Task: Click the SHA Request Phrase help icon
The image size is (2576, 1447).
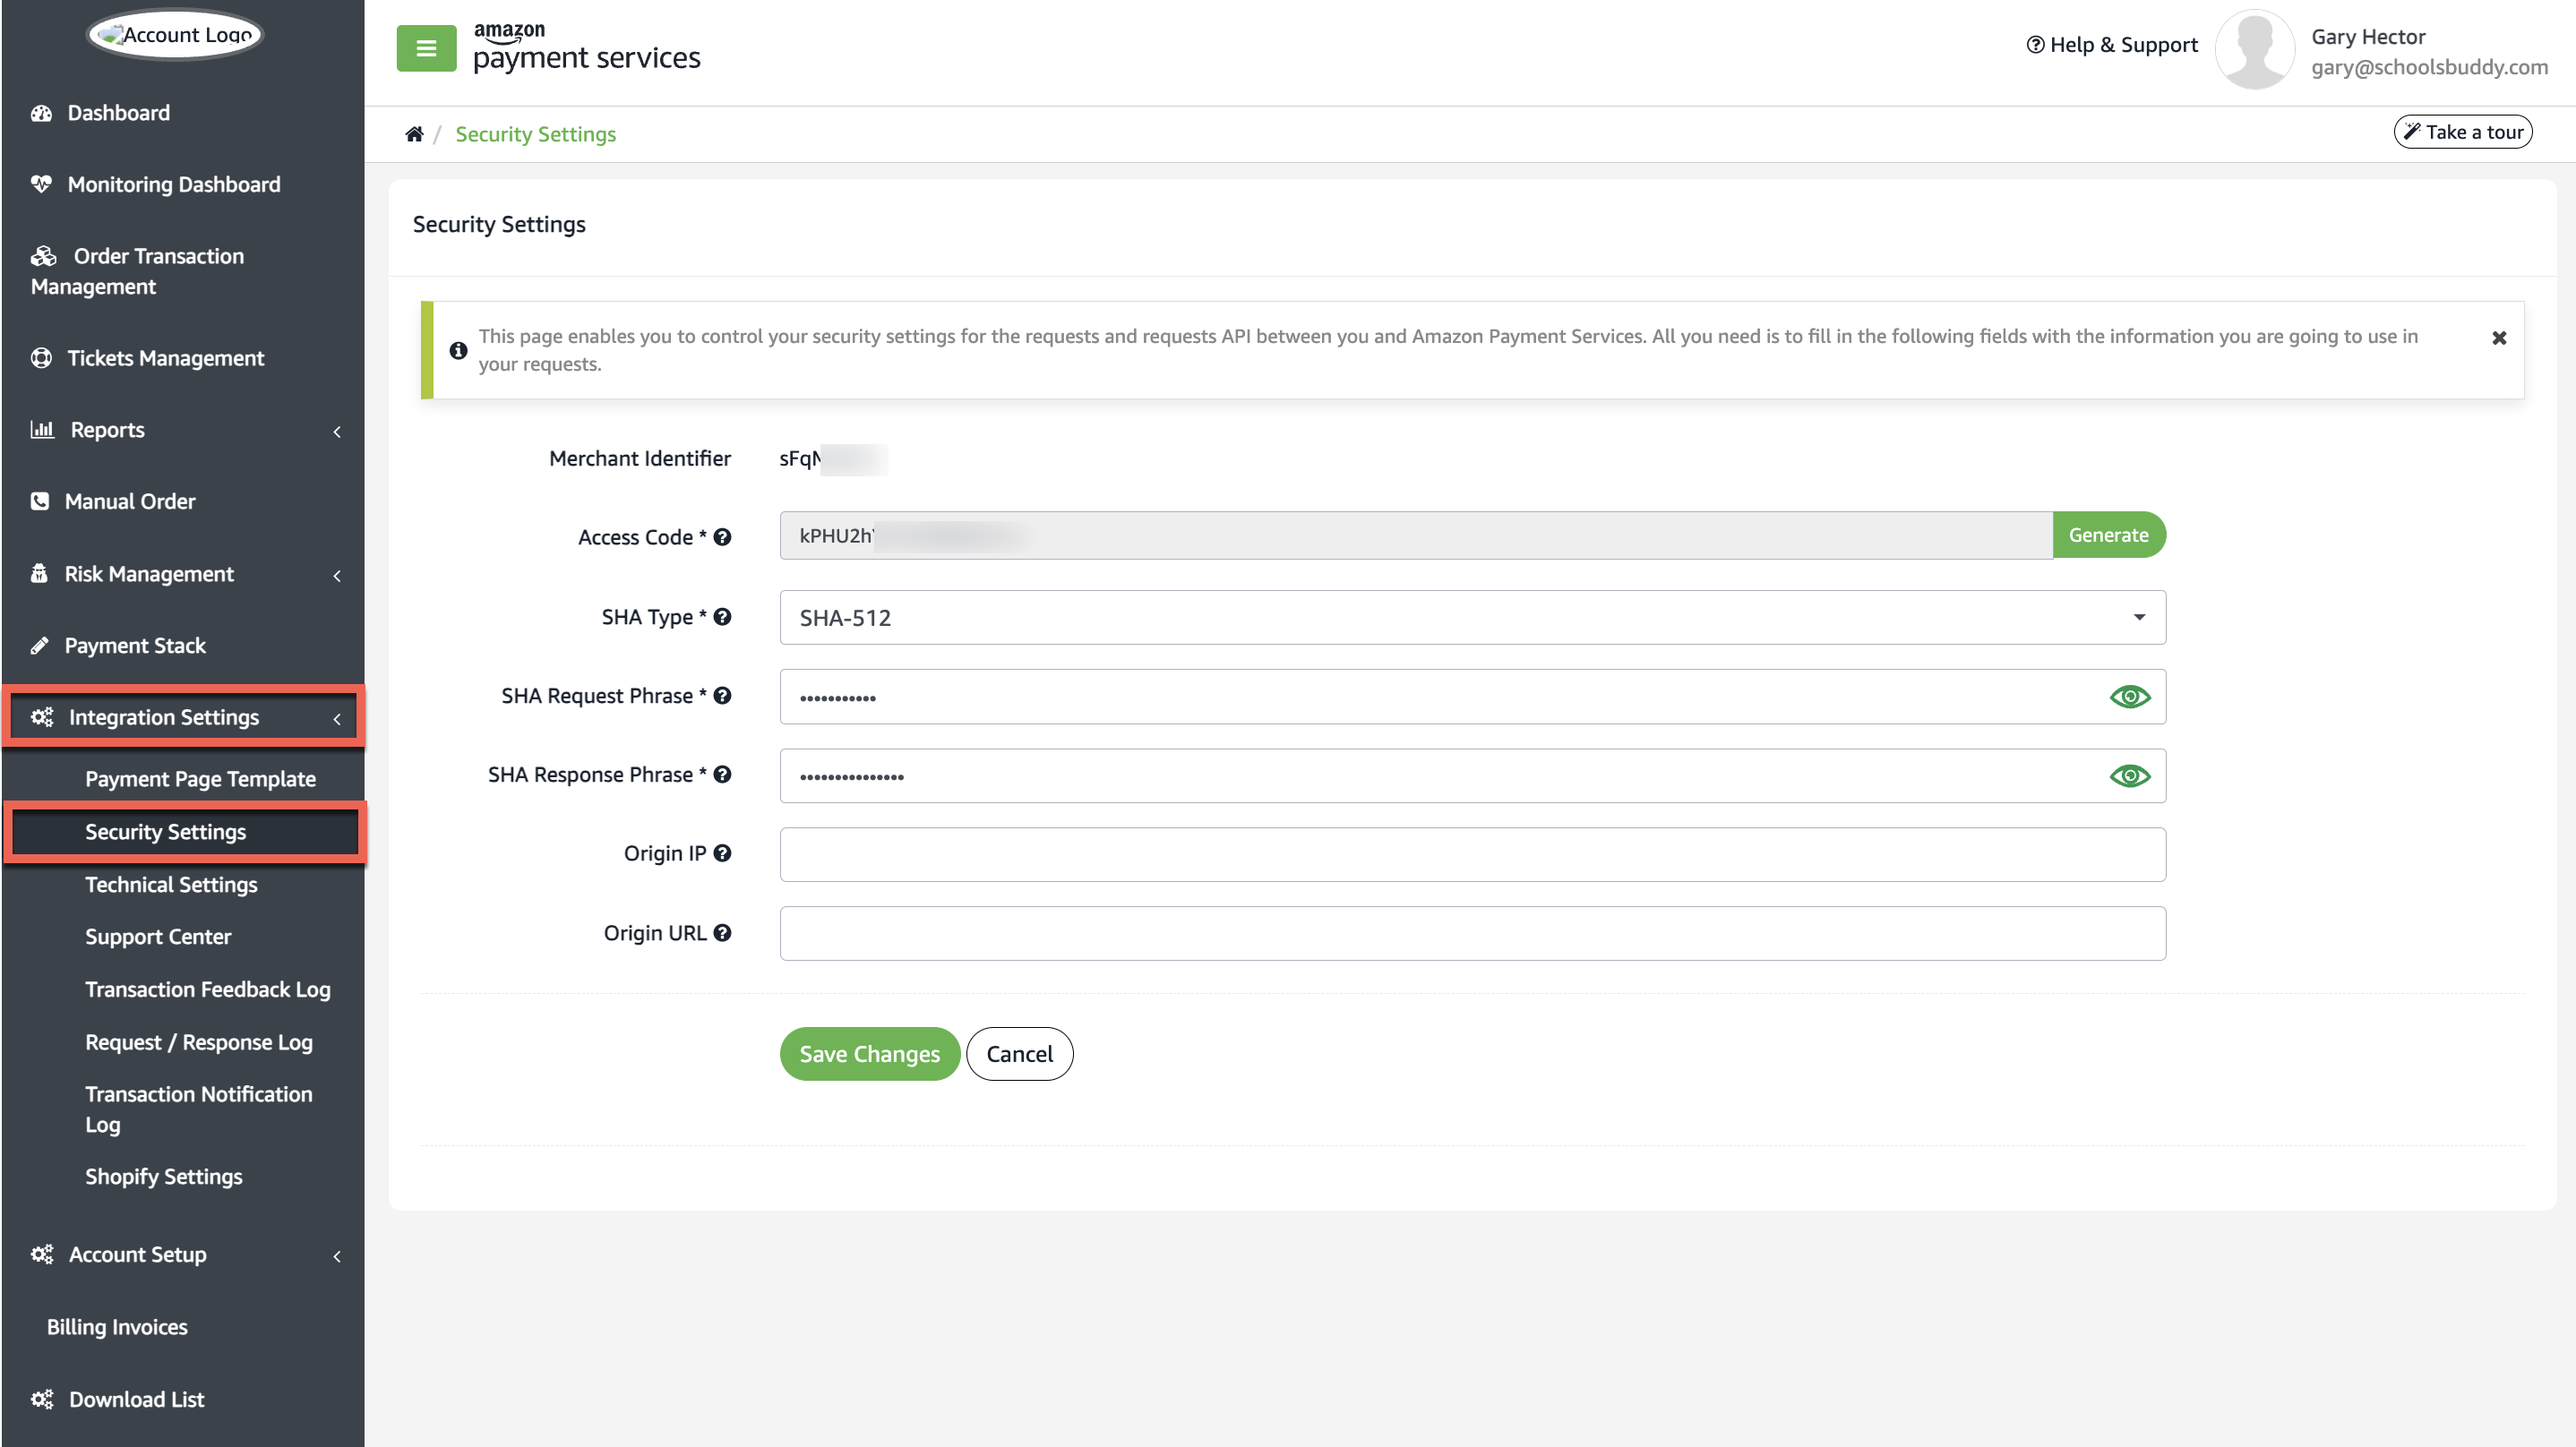Action: 722,696
